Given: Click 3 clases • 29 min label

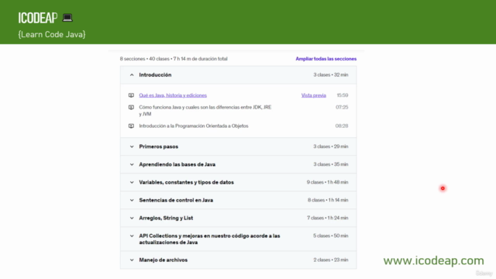Looking at the screenshot, I should pos(331,146).
